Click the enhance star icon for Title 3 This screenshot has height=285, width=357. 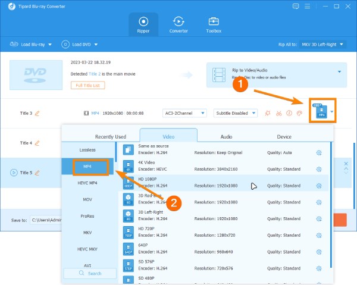tap(268, 113)
